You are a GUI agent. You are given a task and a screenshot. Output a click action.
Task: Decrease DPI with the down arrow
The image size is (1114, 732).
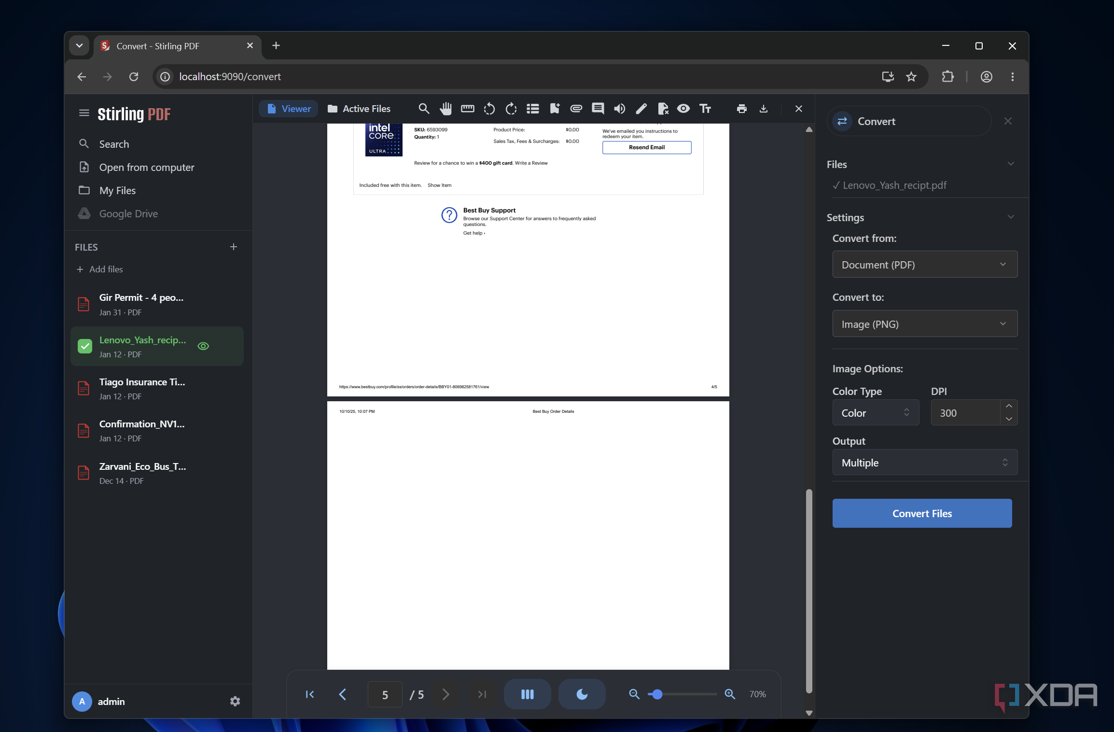click(x=1009, y=419)
